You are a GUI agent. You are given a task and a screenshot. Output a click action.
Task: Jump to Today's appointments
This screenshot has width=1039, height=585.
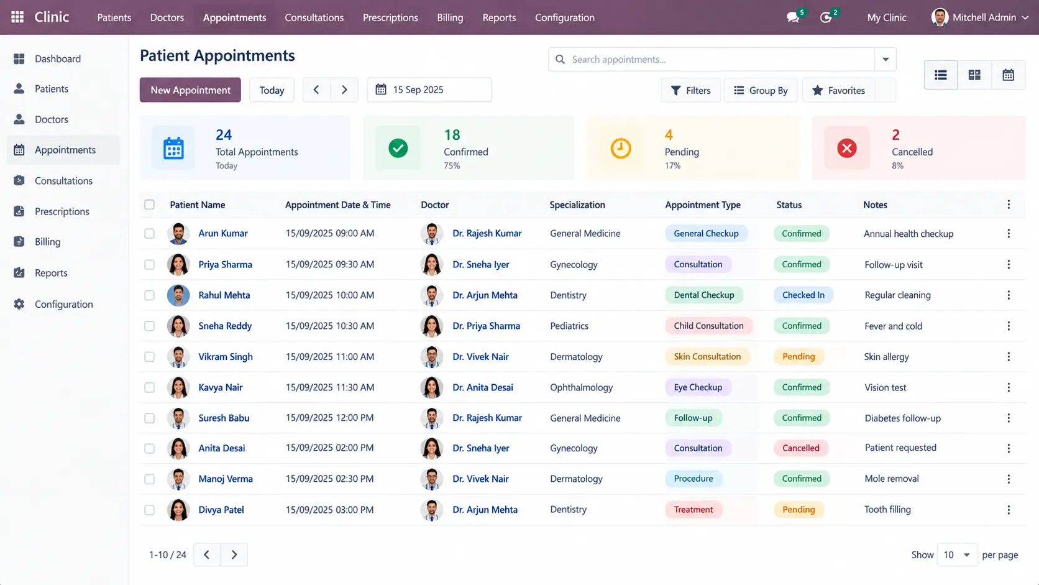coord(272,90)
